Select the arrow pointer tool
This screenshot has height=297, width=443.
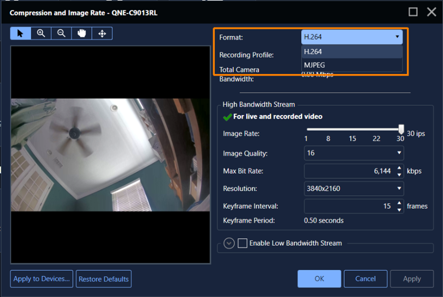click(x=20, y=33)
